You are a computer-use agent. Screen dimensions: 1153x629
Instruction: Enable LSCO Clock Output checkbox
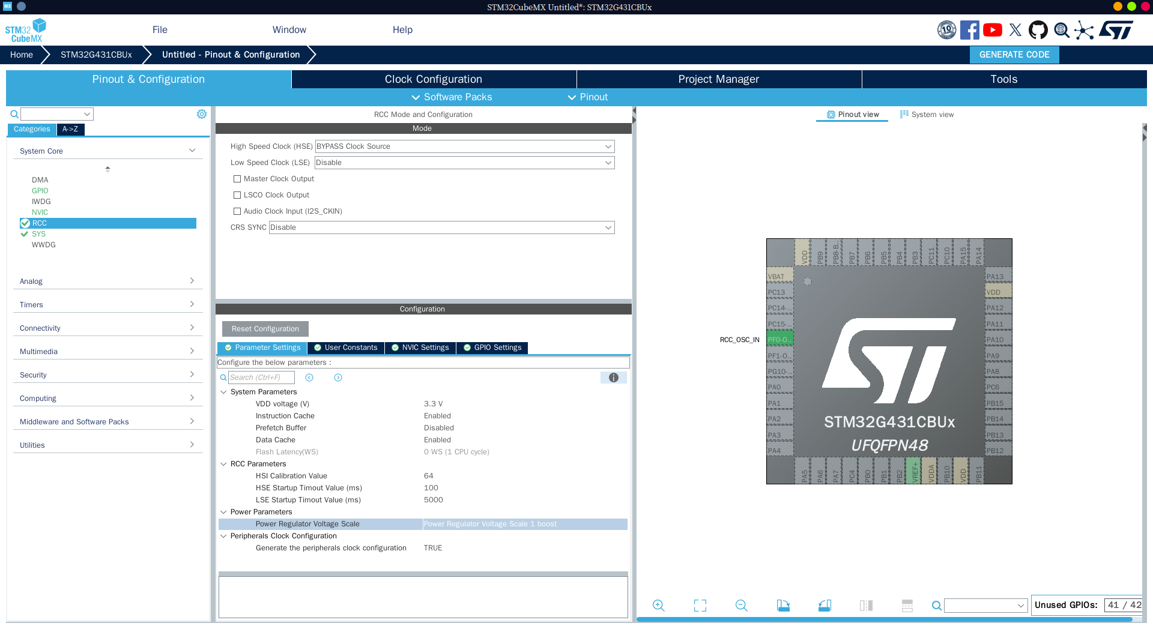pos(237,195)
